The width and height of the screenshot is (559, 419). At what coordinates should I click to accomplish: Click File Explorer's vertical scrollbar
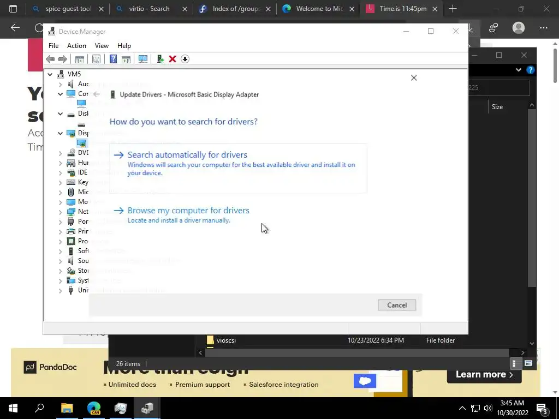click(532, 197)
